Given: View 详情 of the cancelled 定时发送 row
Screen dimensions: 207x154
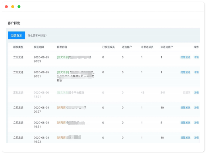Looking at the screenshot, I should (x=196, y=93).
